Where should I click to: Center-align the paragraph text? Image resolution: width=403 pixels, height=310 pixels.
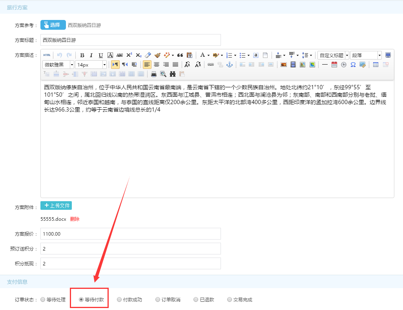tap(157, 65)
